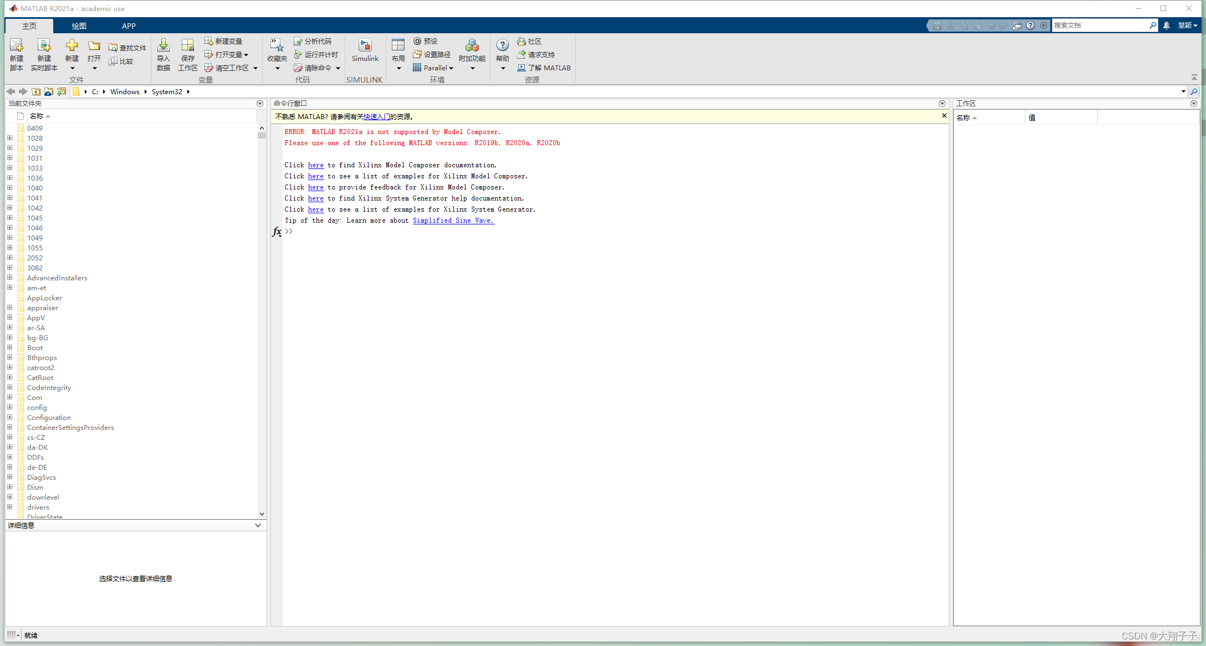Switch to the APP tab
1206x646 pixels.
[129, 25]
